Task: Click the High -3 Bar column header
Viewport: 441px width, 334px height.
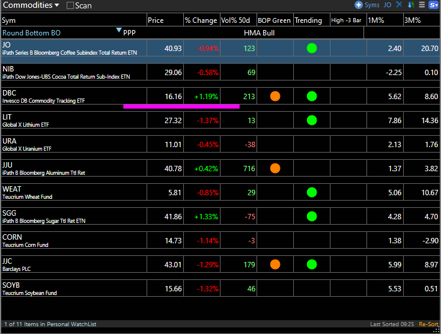Action: [348, 20]
